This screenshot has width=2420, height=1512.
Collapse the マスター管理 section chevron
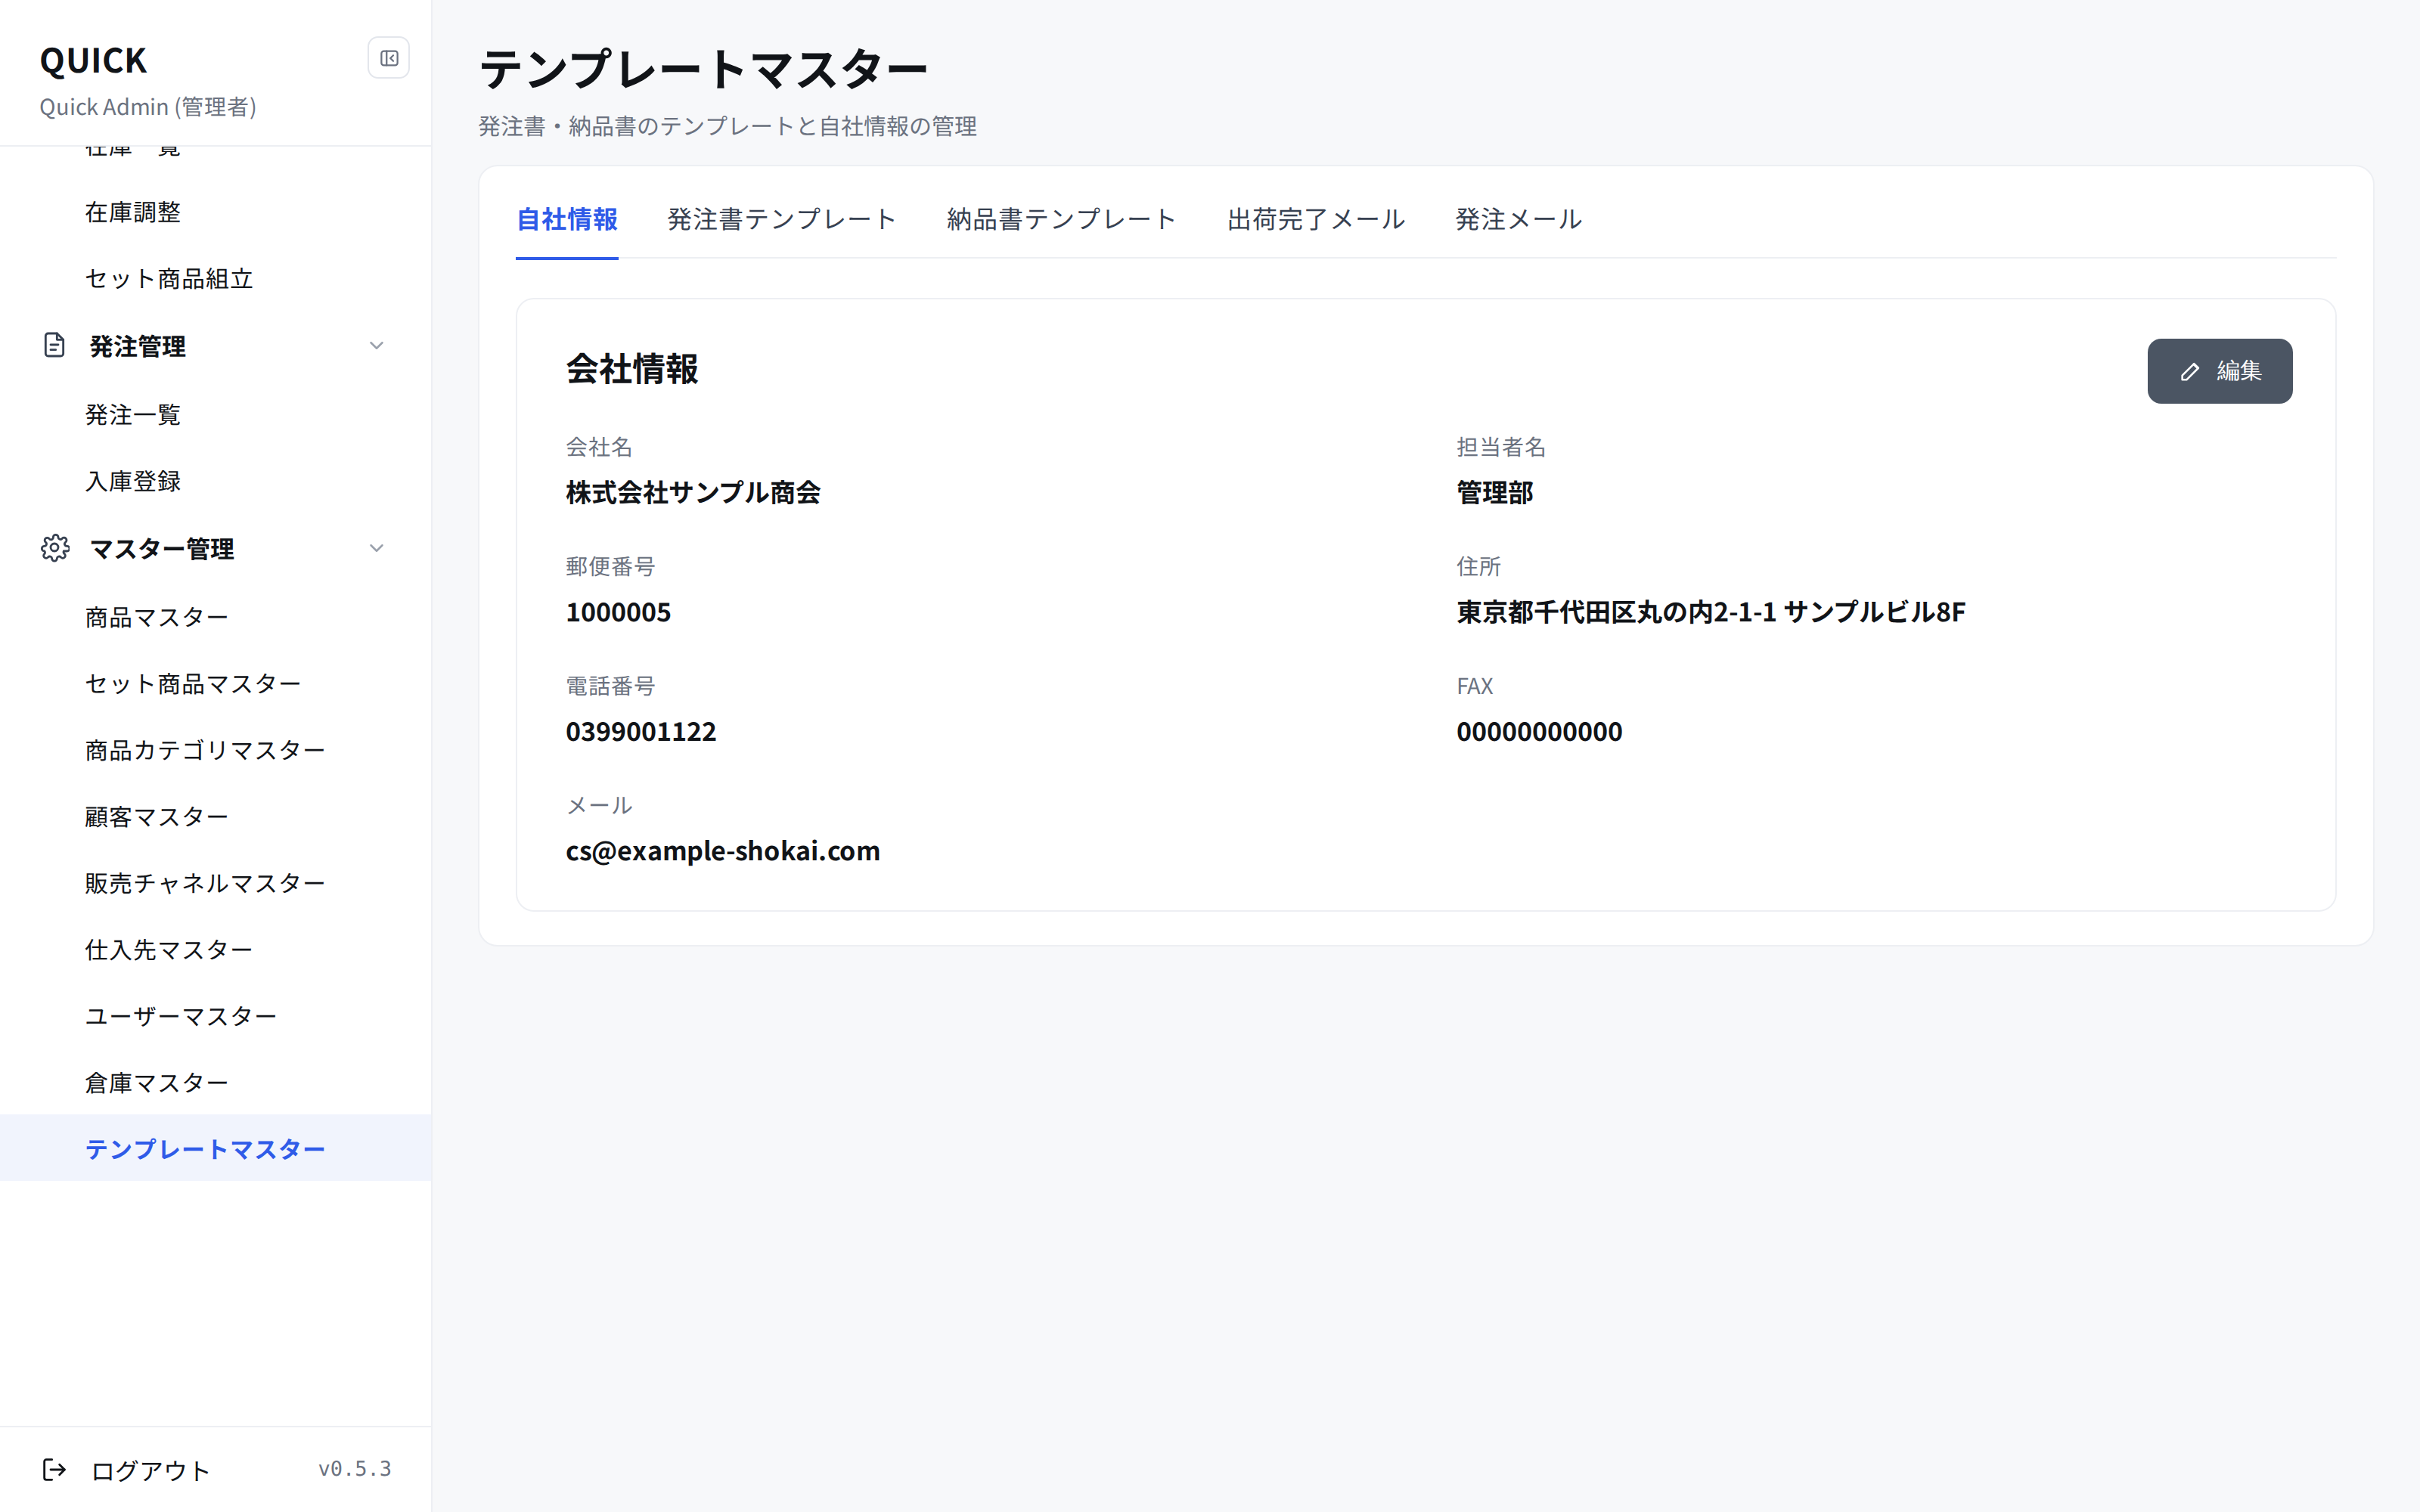(377, 548)
